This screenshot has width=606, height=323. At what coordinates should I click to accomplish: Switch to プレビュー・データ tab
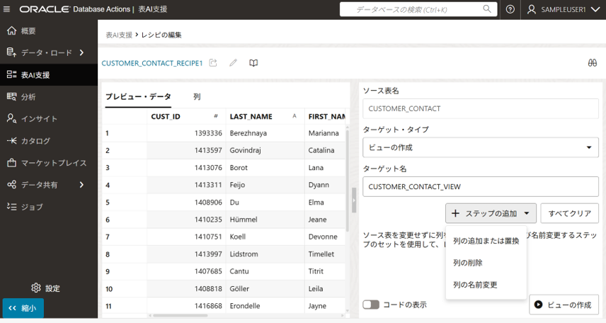(138, 97)
